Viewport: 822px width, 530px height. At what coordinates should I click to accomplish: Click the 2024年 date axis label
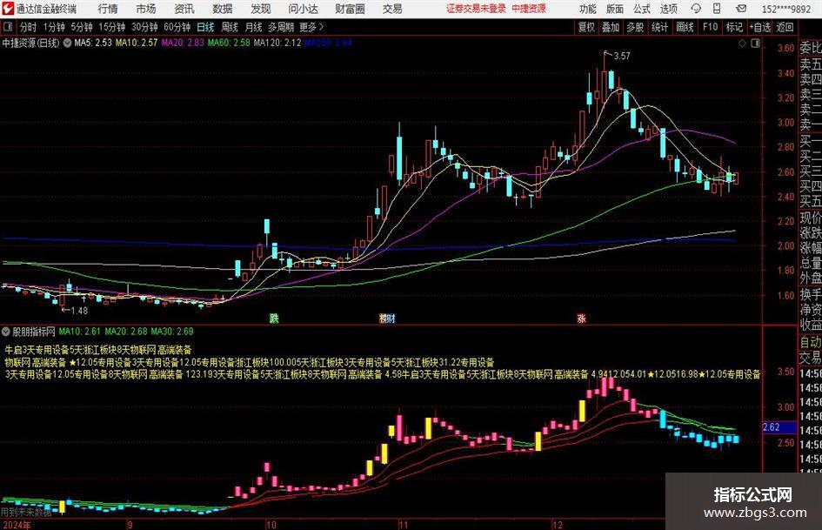click(x=17, y=525)
